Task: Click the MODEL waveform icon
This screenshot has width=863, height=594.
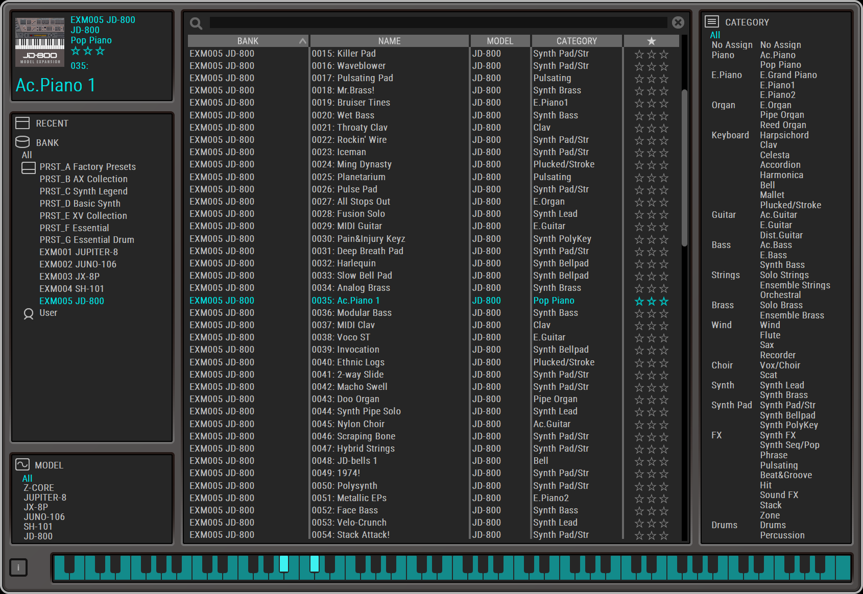Action: (x=22, y=464)
